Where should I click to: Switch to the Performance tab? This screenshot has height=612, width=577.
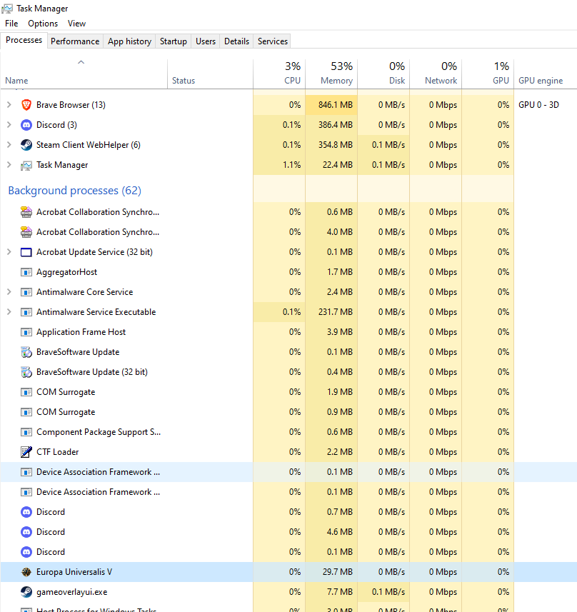[75, 41]
